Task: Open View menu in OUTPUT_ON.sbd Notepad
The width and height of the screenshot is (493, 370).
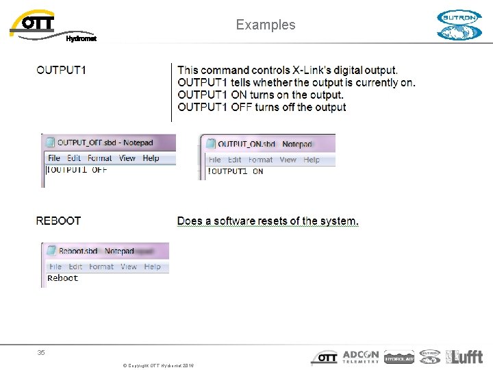Action: (x=288, y=160)
